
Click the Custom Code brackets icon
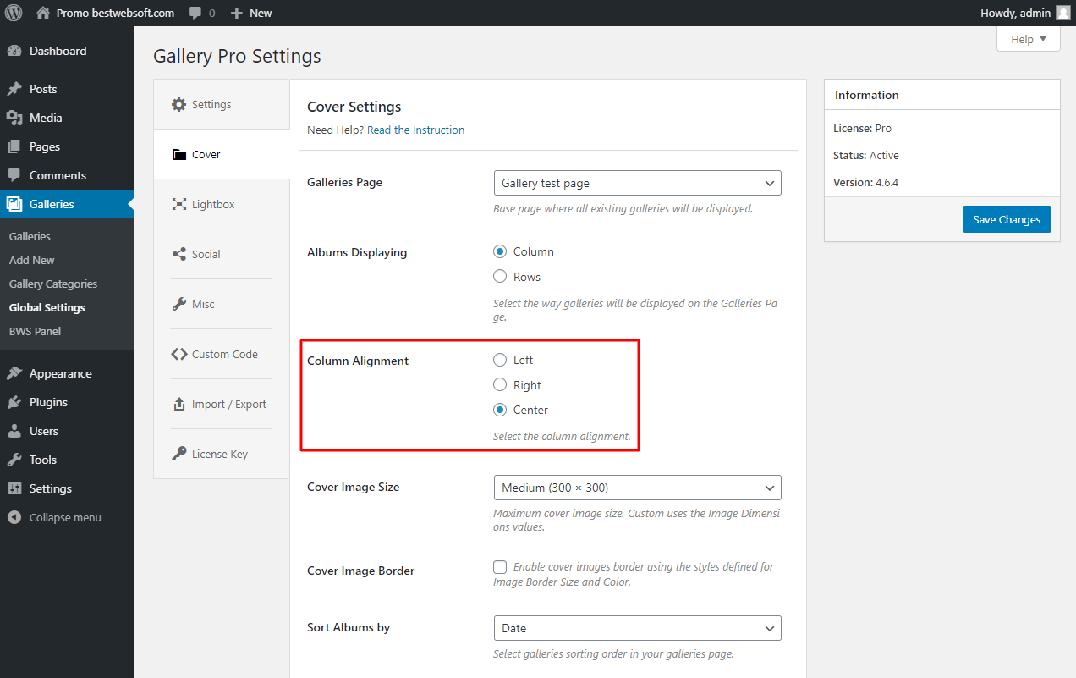point(178,354)
